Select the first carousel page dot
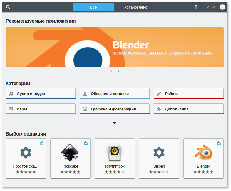Screen dimensions: 231x191 [111, 71]
